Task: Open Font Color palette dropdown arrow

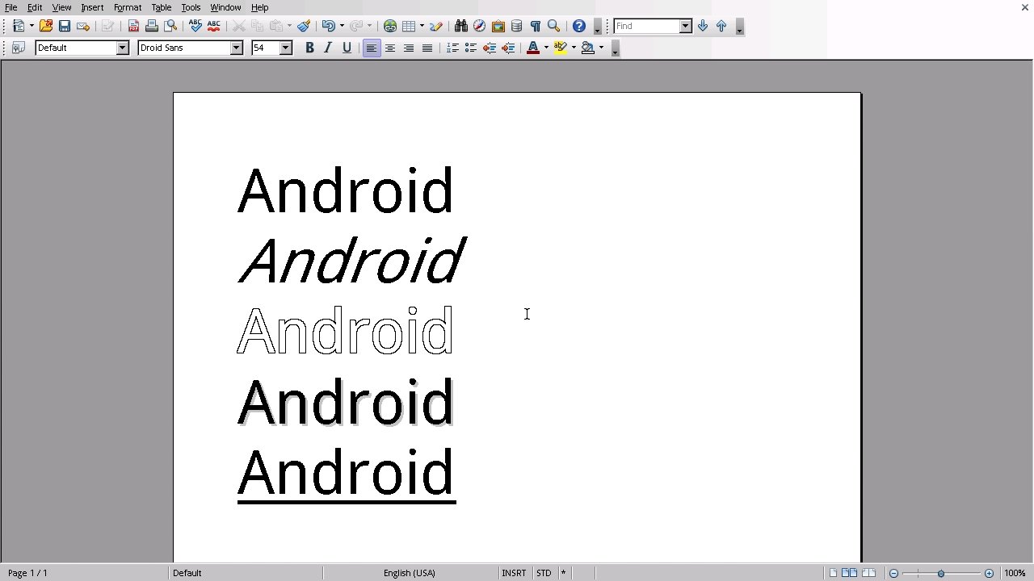Action: click(546, 48)
